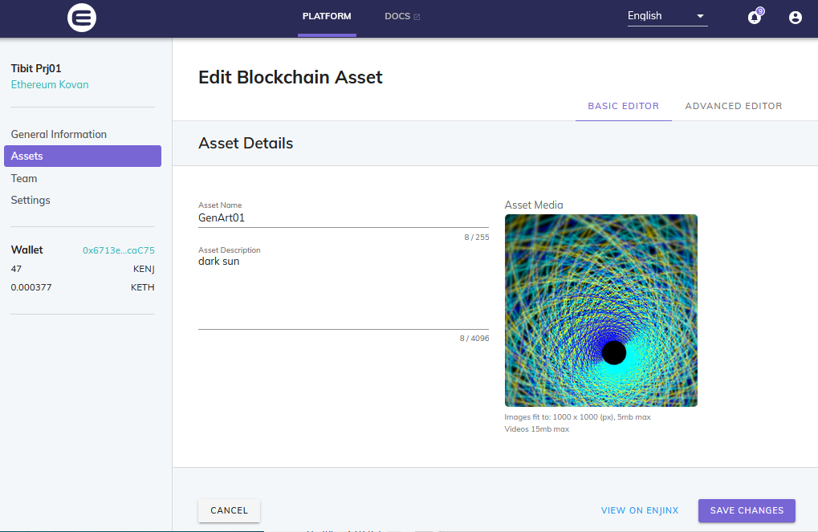
Task: Switch to the Advanced Editor tab
Action: (x=733, y=106)
